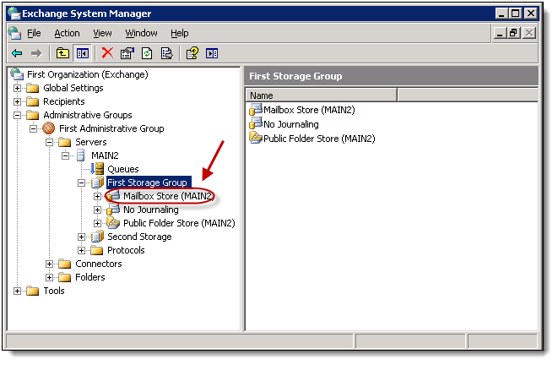Toggle the Show/Hide Console Tree button

pos(83,54)
